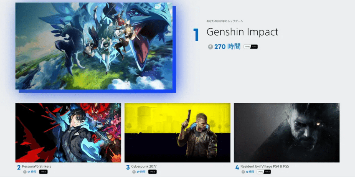Click the PS4 badge under Persona 5 Strikers
This screenshot has width=355, height=177.
pyautogui.click(x=43, y=172)
